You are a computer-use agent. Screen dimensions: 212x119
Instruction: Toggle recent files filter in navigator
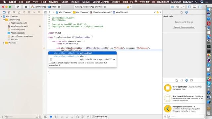click(x=37, y=117)
